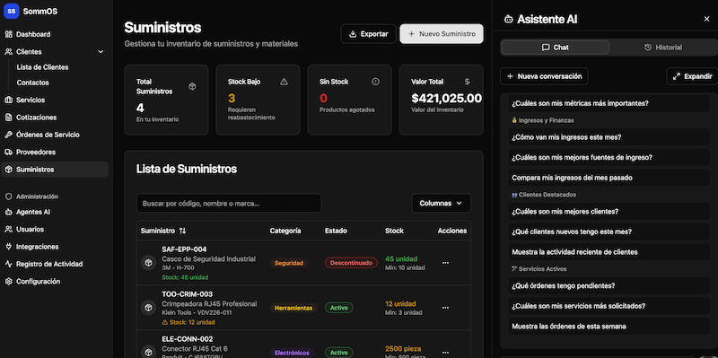Ask ¿Cómo van mis ingresos este mes?

pos(609,137)
